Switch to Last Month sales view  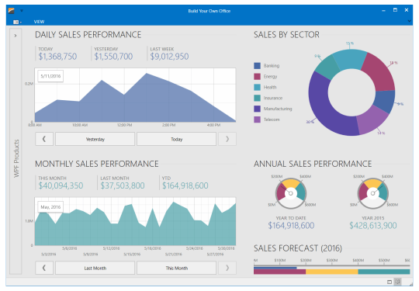(x=95, y=268)
